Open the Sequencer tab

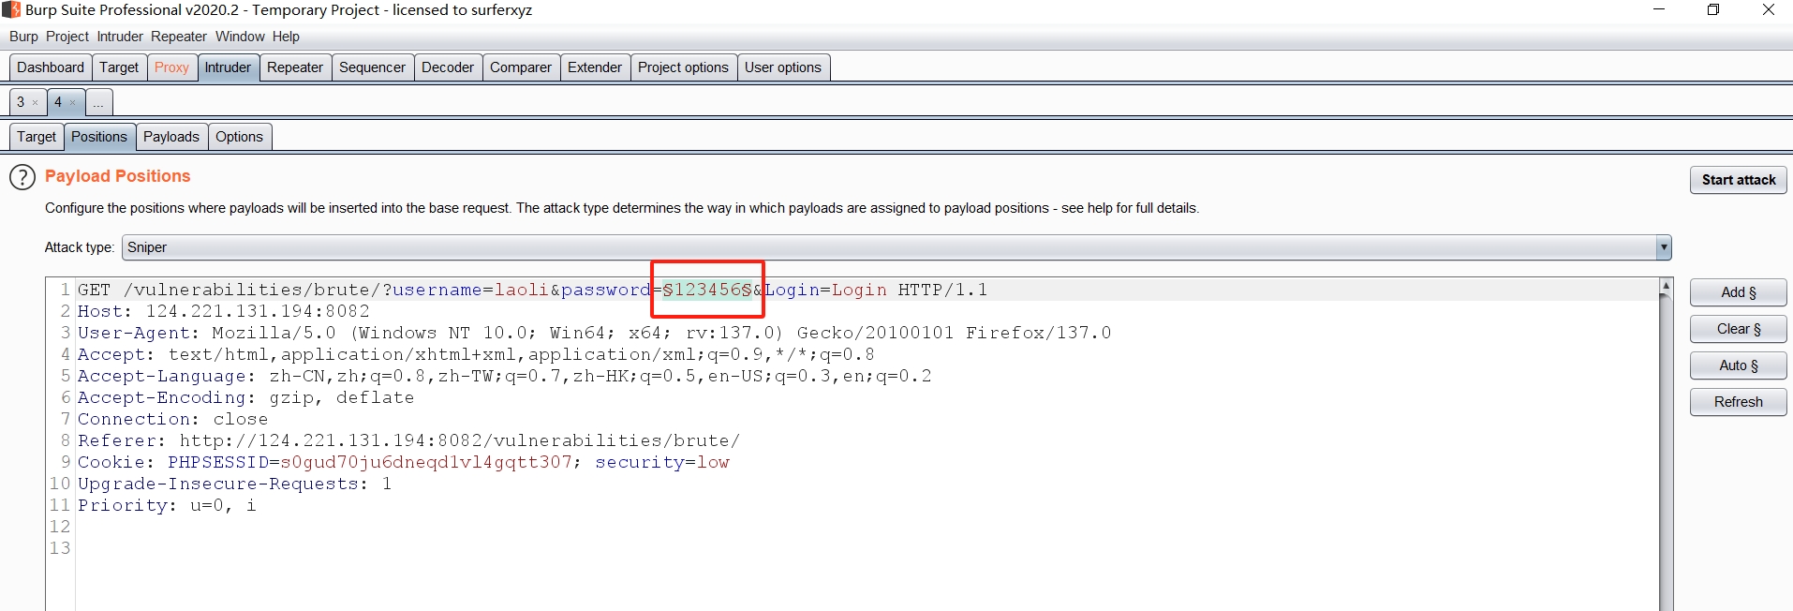[372, 67]
